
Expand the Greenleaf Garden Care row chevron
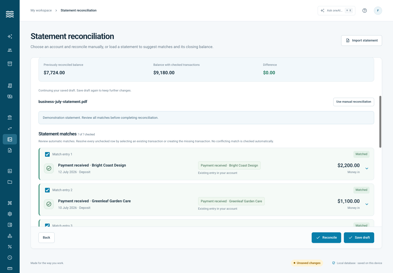[367, 204]
